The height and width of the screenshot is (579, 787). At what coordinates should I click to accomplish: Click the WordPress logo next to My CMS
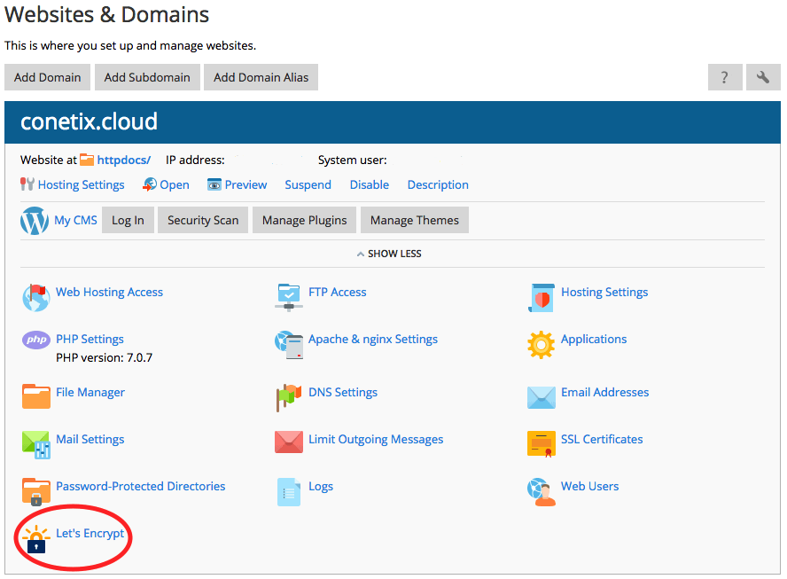point(34,220)
